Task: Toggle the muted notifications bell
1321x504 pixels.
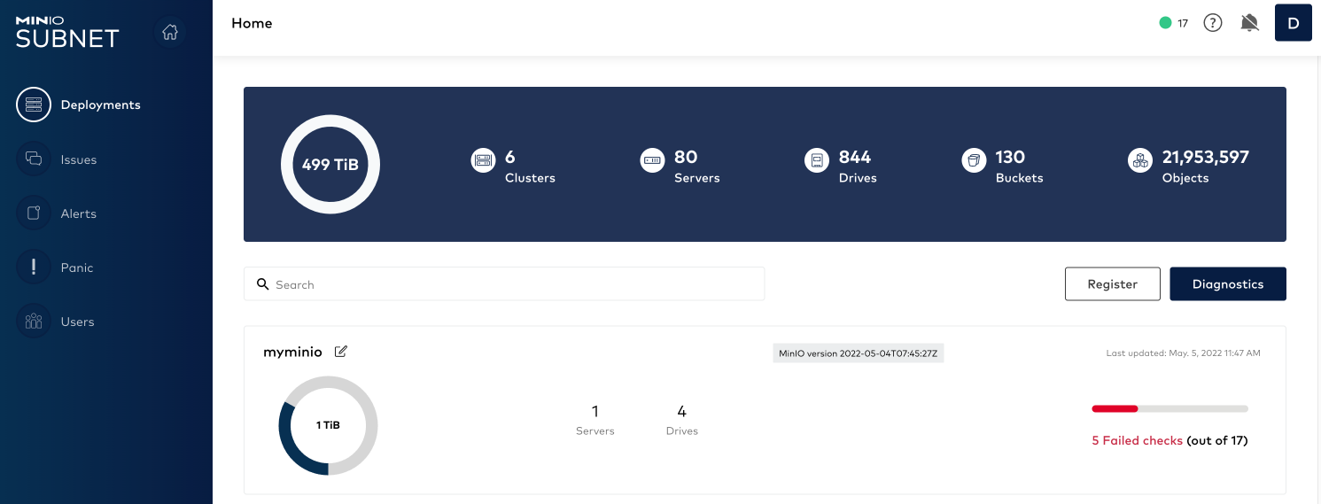Action: 1249,23
